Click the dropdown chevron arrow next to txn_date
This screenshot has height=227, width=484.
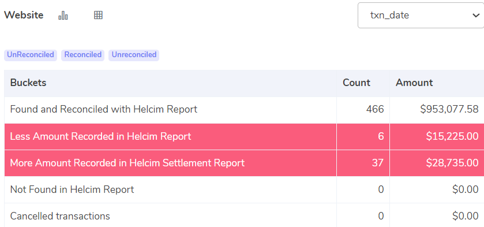[476, 16]
